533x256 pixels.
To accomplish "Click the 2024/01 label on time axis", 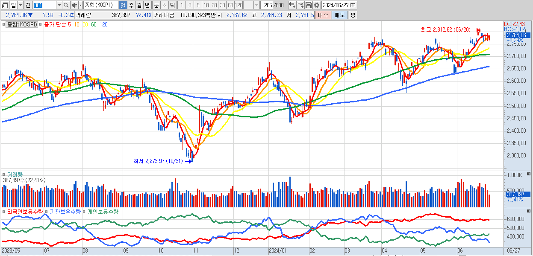I will pyautogui.click(x=278, y=251).
